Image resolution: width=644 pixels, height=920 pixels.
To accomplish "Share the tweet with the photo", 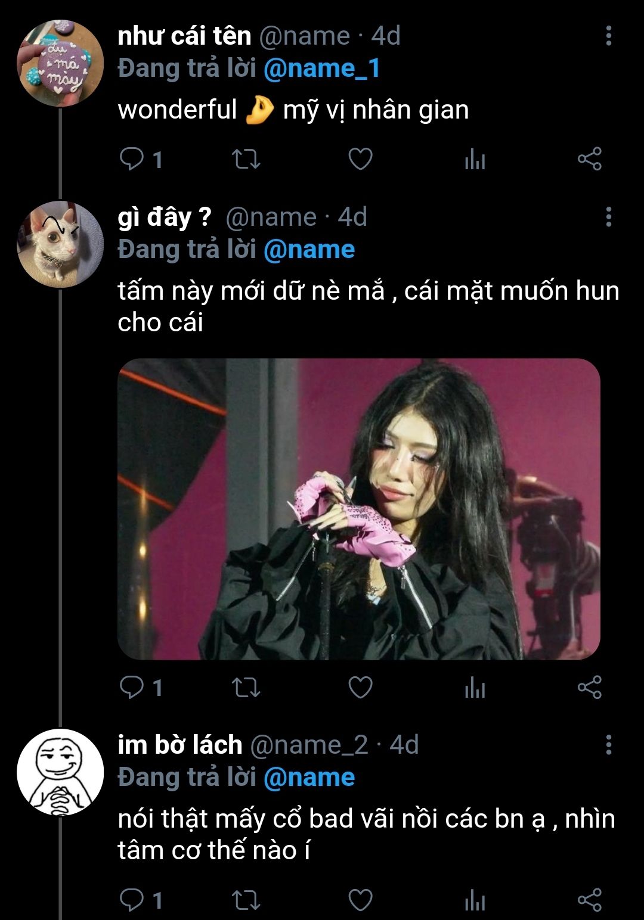I will click(589, 688).
